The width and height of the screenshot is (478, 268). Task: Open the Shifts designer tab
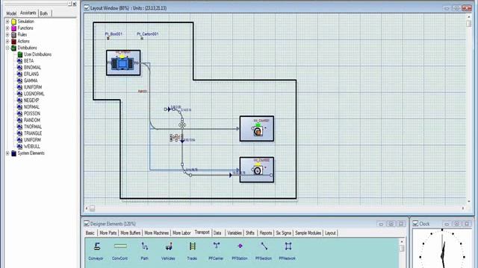point(250,233)
